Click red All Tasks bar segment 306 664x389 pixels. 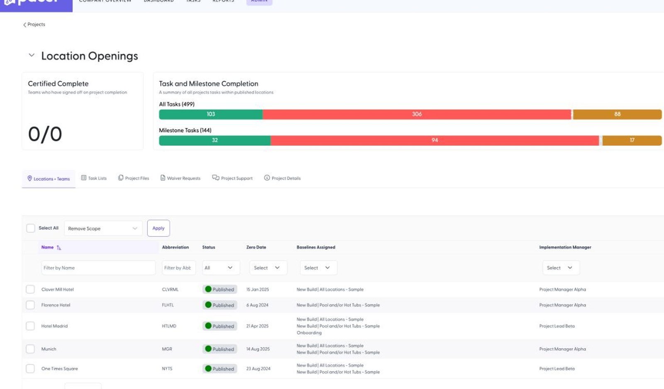417,114
